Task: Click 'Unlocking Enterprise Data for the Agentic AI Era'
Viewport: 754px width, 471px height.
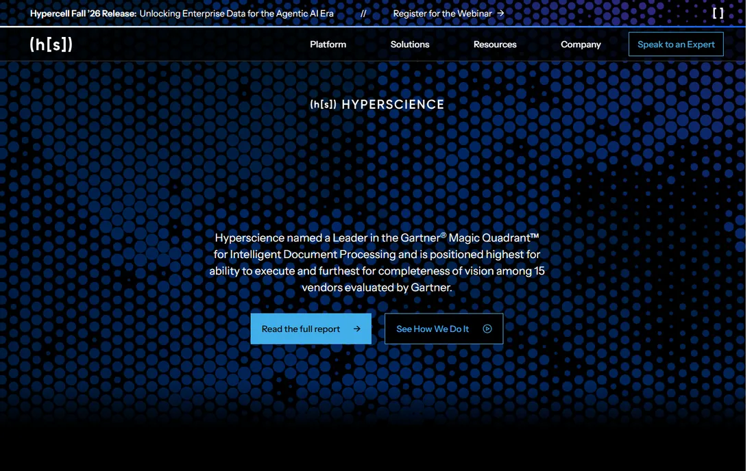Action: tap(236, 14)
